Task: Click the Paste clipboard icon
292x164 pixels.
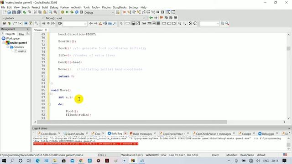Action: click(x=45, y=12)
